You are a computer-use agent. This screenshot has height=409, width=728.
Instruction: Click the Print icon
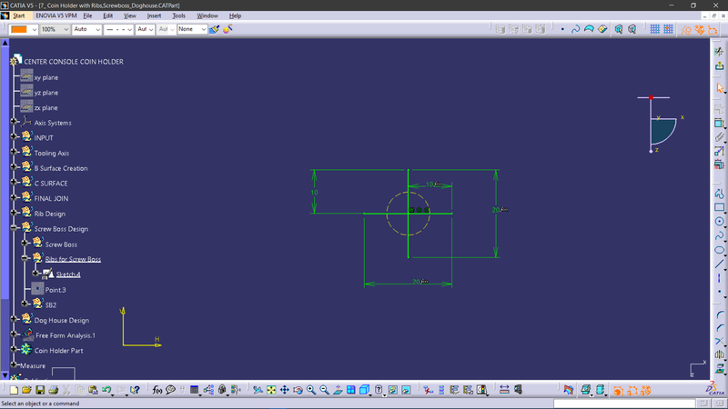53,390
